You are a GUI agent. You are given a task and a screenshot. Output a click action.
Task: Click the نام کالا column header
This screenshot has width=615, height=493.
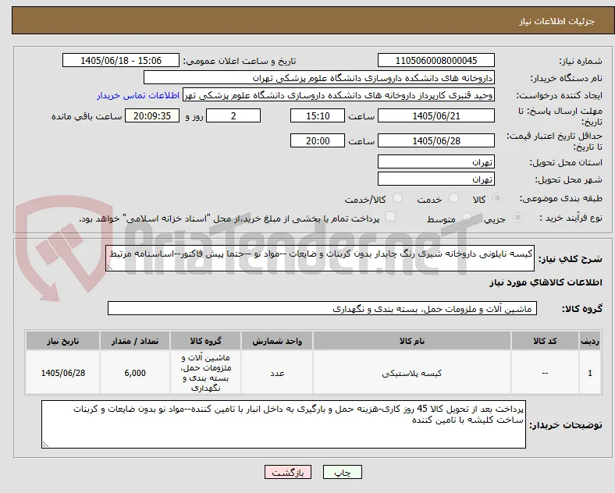point(412,341)
